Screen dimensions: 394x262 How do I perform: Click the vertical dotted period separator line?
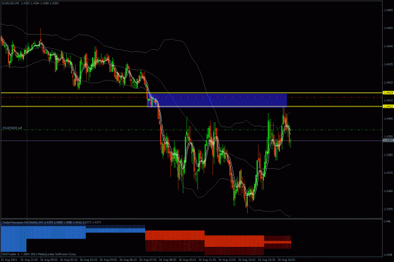pos(26,110)
